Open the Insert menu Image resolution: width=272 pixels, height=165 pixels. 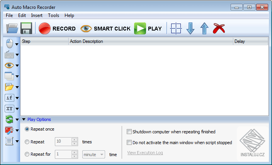pyautogui.click(x=37, y=15)
